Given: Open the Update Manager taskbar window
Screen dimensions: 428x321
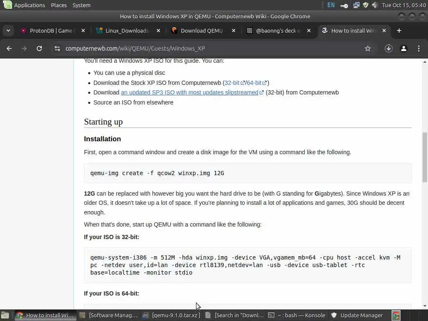Looking at the screenshot, I should pos(357,315).
